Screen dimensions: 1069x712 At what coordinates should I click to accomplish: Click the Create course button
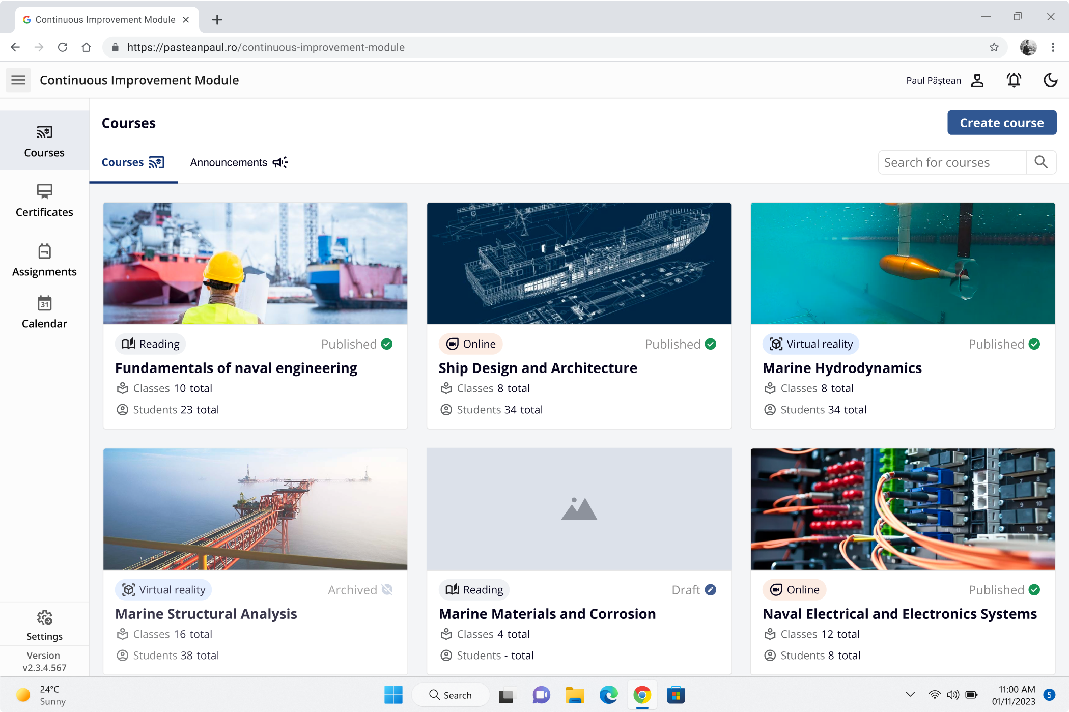1001,123
